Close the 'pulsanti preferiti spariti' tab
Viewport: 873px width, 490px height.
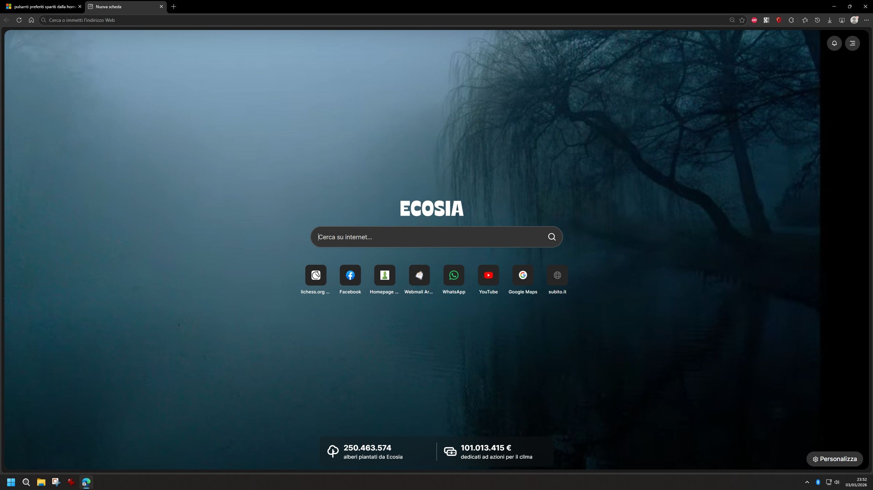coord(80,6)
